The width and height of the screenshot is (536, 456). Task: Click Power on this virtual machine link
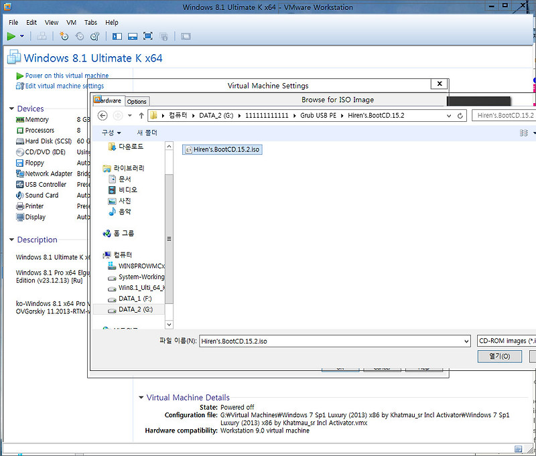point(66,76)
